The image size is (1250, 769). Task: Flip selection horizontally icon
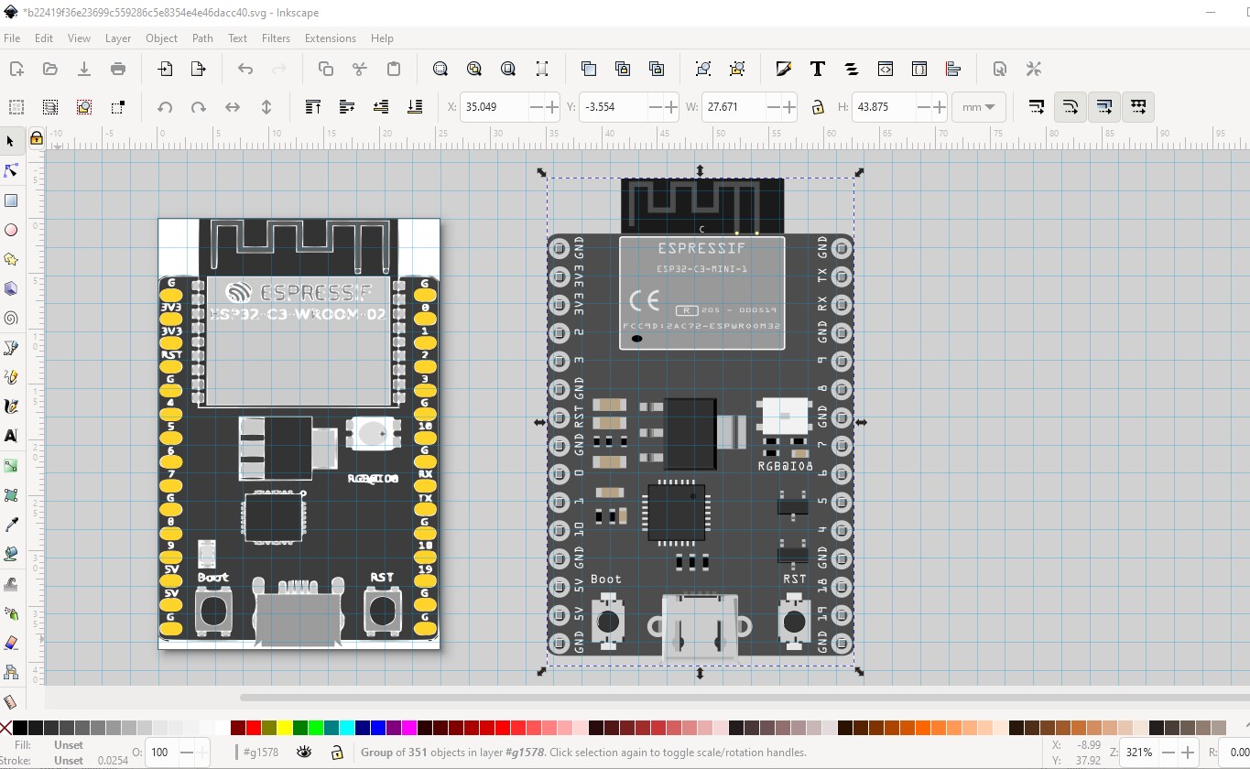(233, 107)
